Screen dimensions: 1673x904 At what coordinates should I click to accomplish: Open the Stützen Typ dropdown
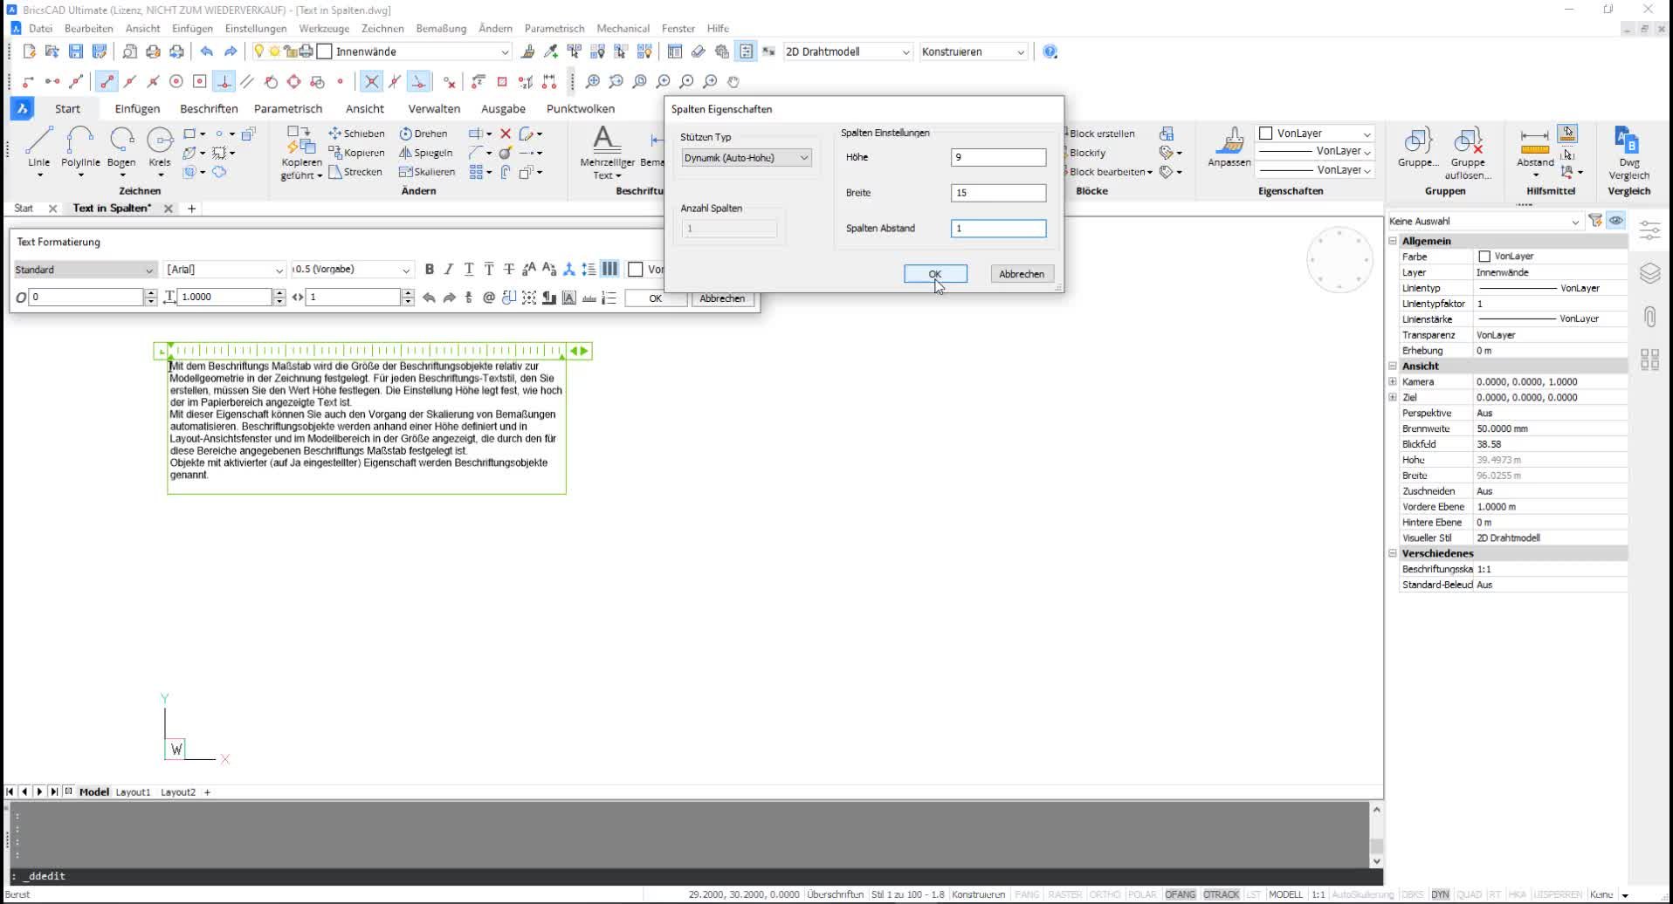tap(747, 158)
